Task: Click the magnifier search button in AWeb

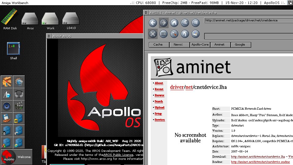Action: (x=174, y=34)
